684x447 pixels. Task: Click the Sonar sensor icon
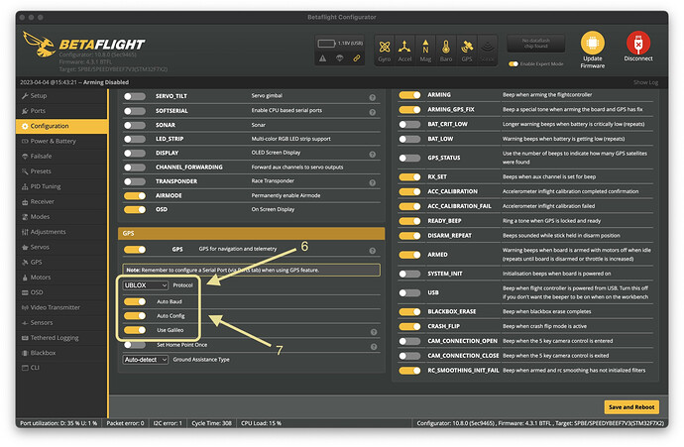click(487, 47)
